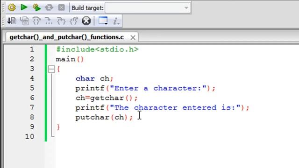Click line number 1 in margin

[32, 49]
